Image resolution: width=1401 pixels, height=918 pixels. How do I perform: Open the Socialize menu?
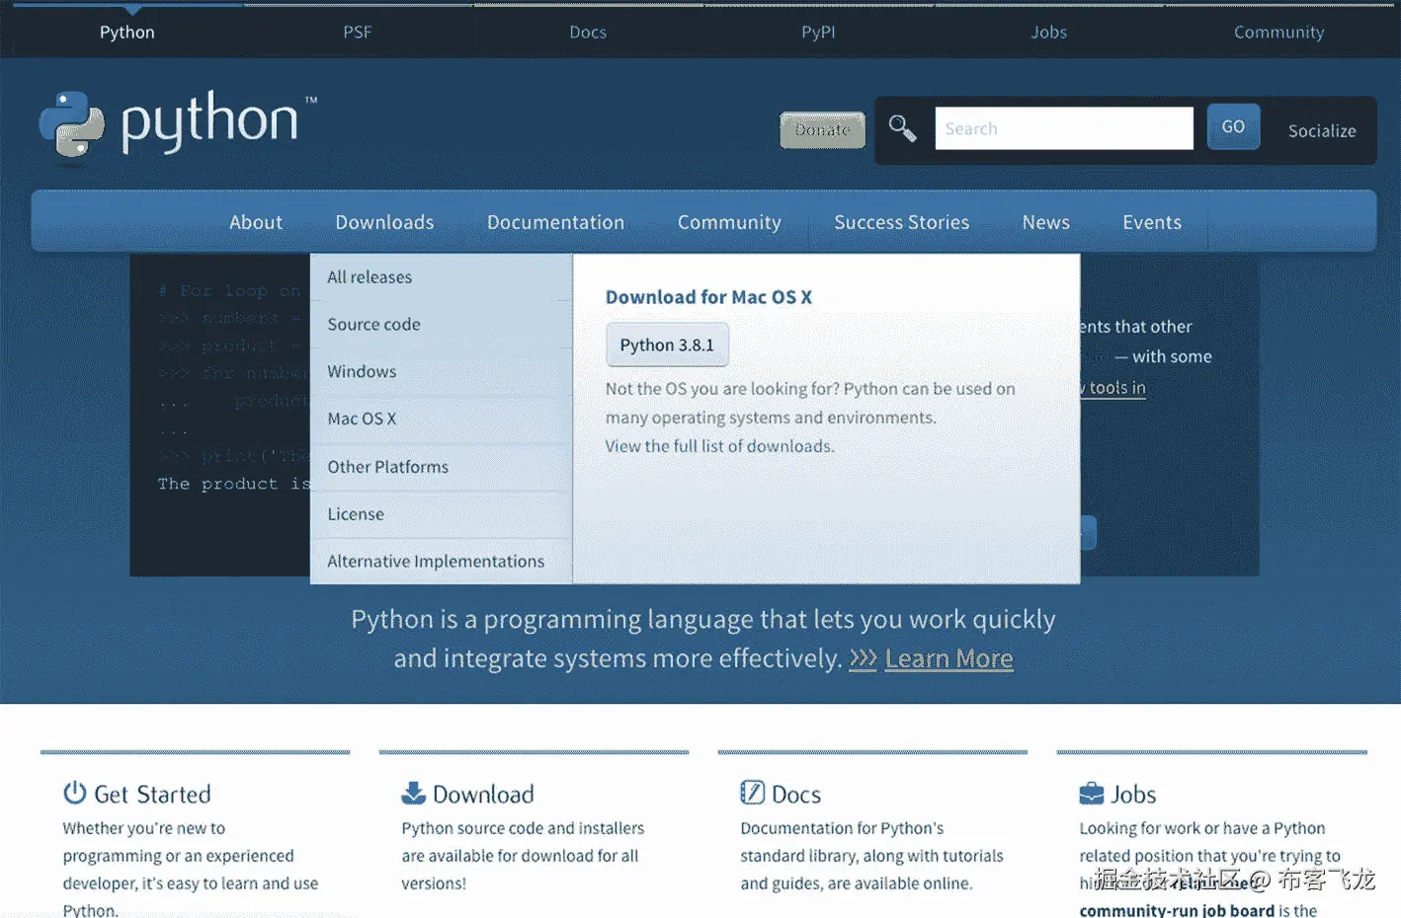coord(1322,130)
